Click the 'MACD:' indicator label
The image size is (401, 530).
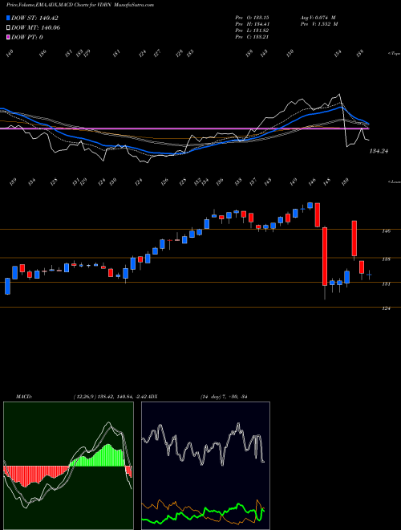[24, 397]
